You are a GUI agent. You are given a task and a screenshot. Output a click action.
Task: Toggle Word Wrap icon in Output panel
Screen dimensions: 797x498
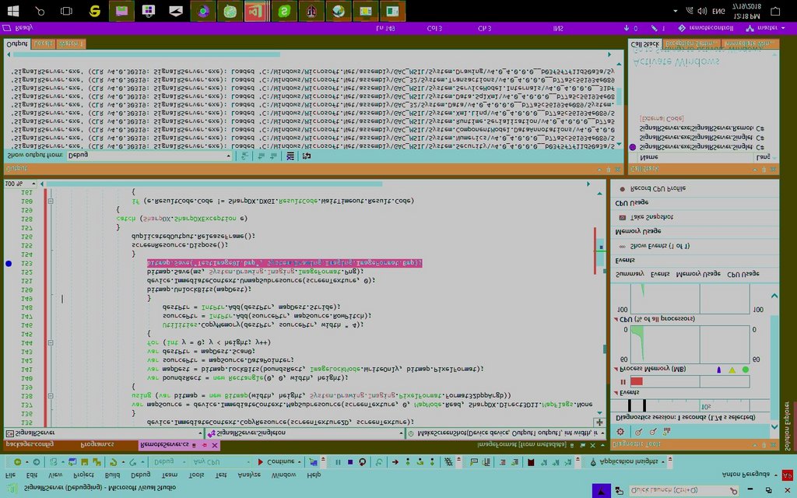307,156
